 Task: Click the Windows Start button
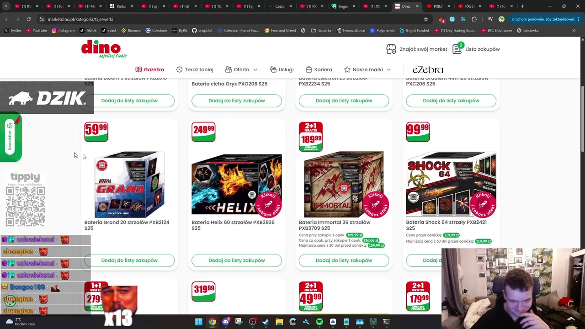point(199,322)
